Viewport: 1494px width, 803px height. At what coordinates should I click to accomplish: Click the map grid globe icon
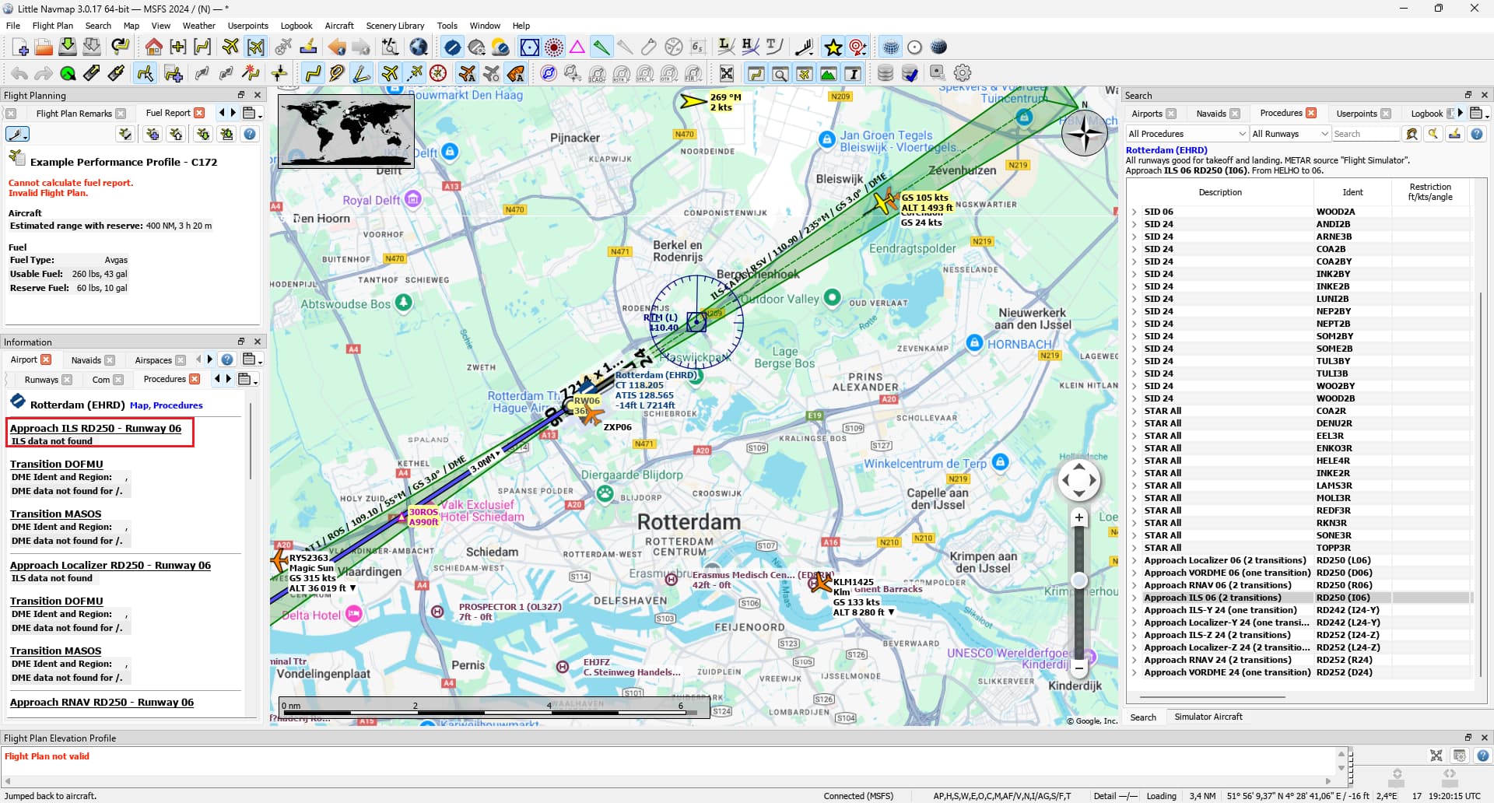891,47
